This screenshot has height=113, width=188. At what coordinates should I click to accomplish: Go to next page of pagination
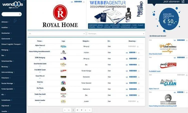pyautogui.click(x=86, y=110)
